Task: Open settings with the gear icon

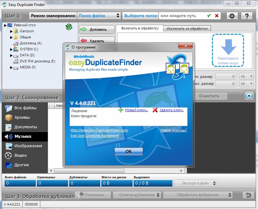Action: coord(232,16)
